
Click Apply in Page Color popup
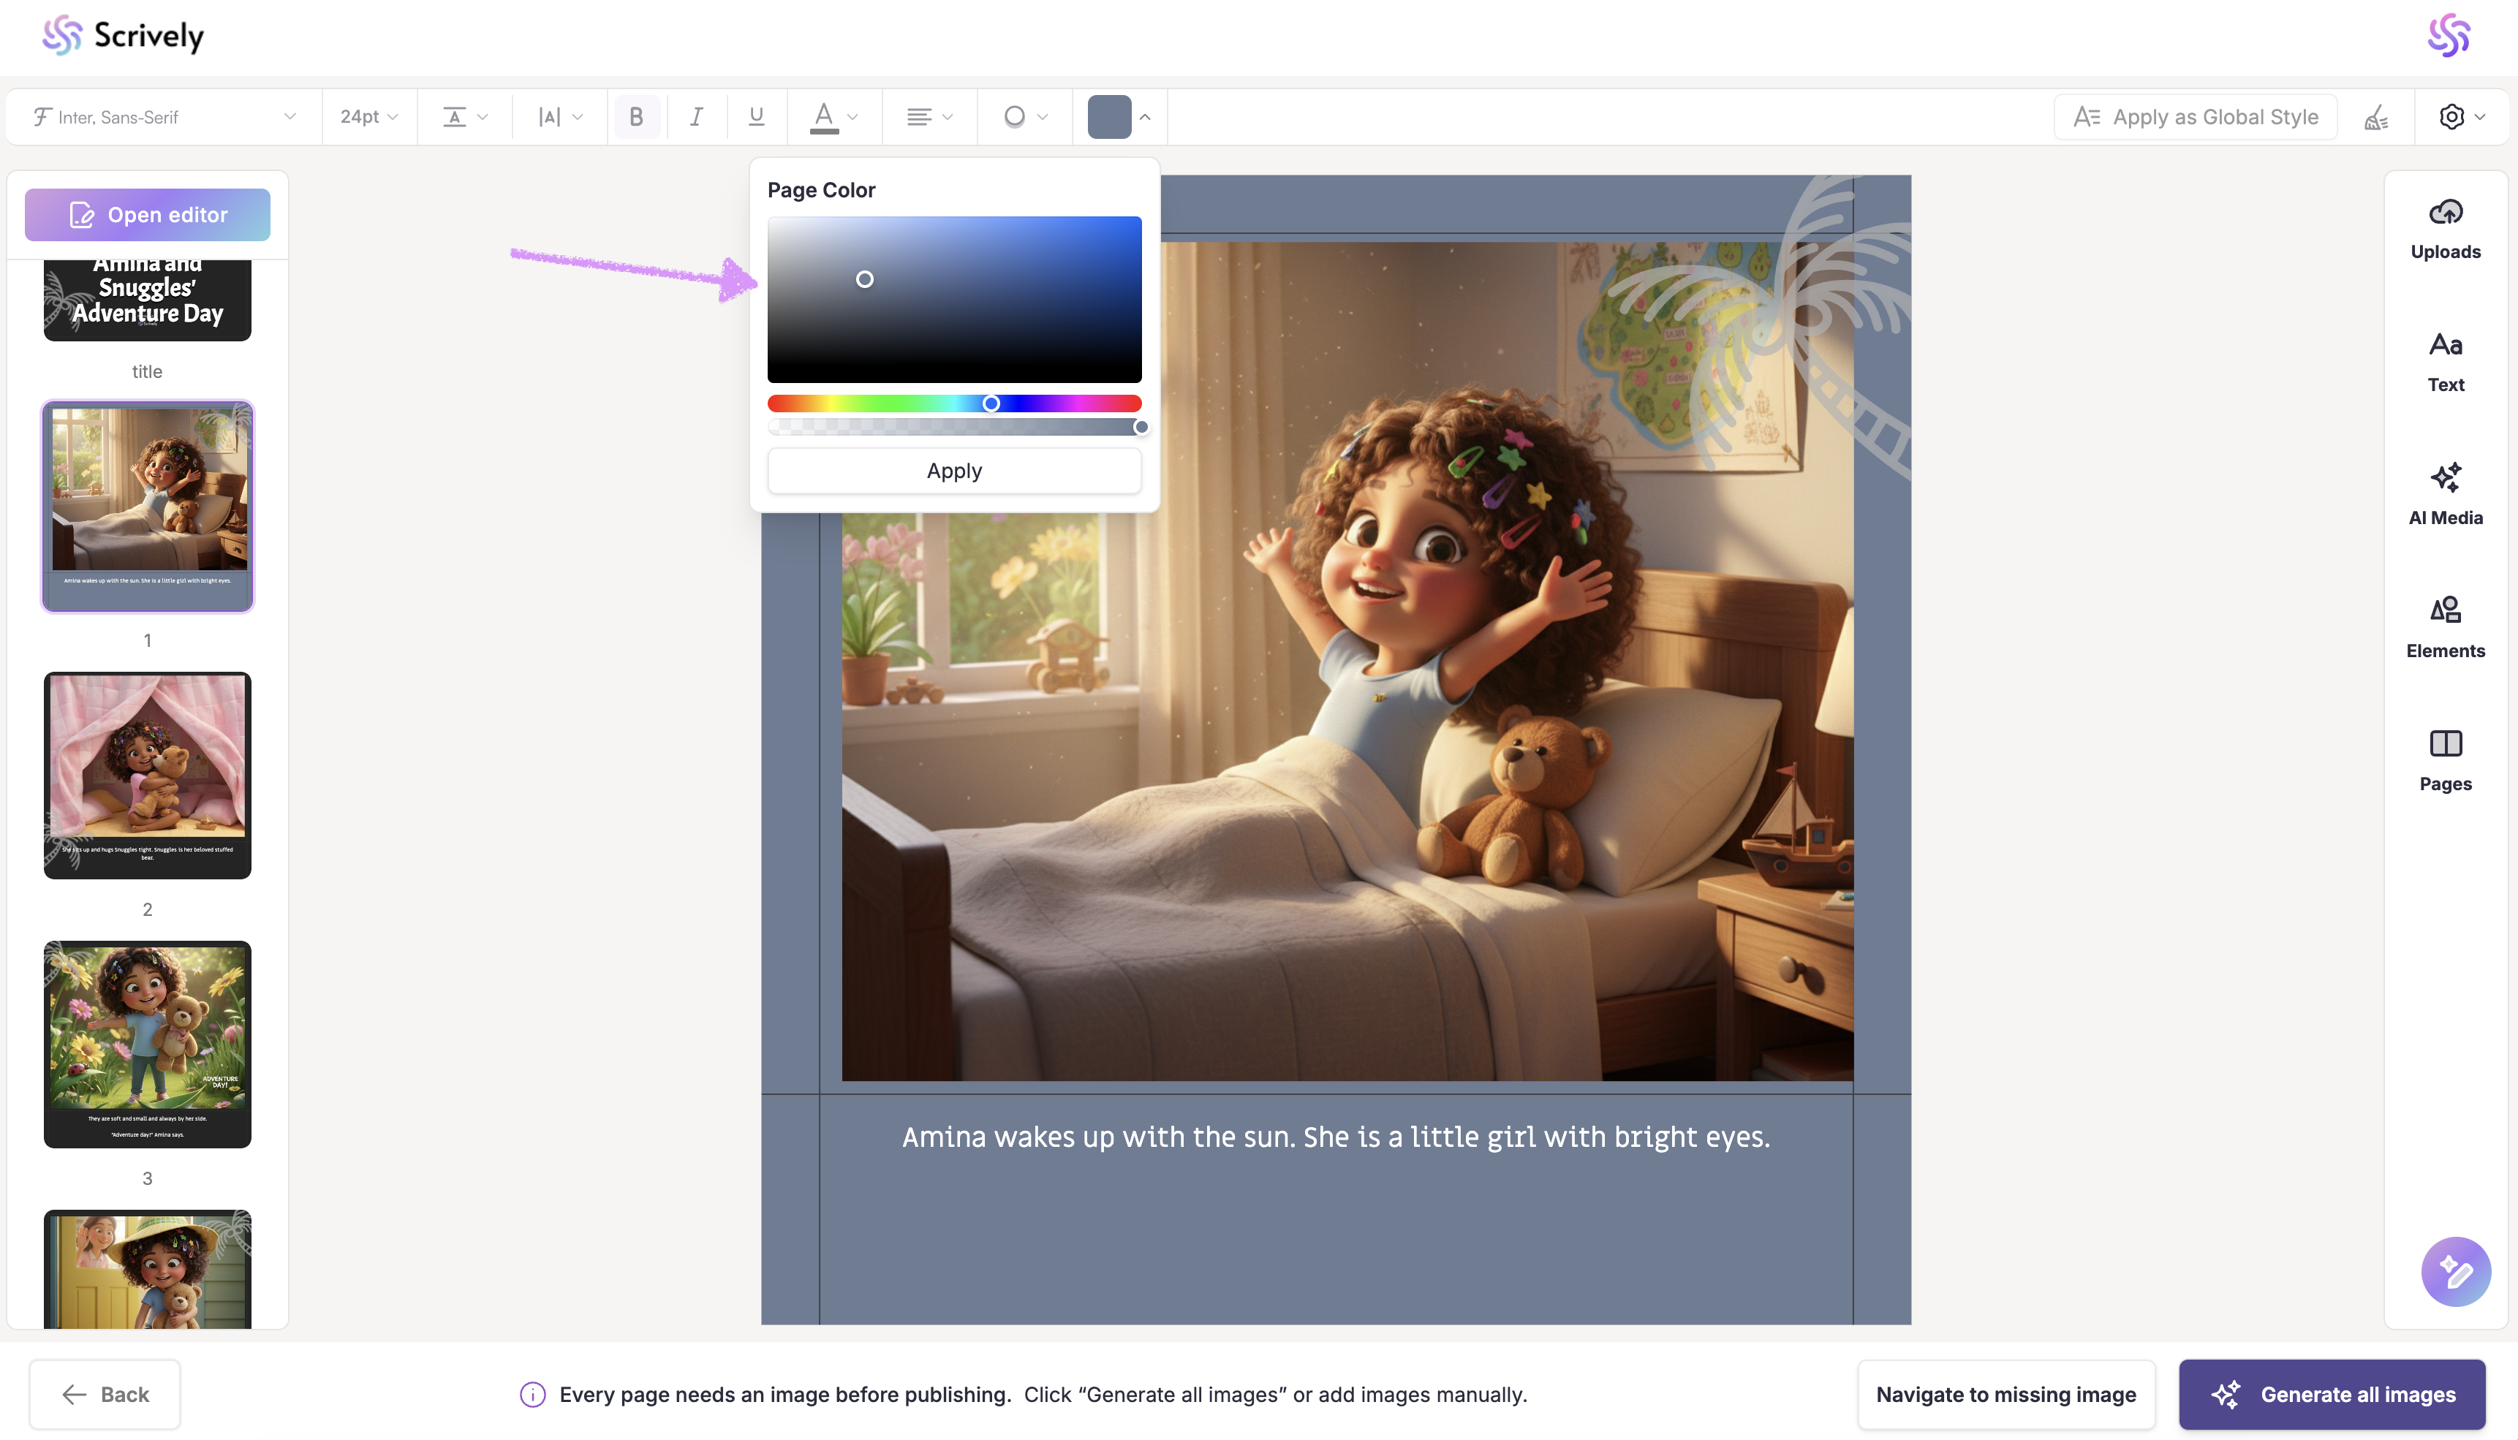953,471
